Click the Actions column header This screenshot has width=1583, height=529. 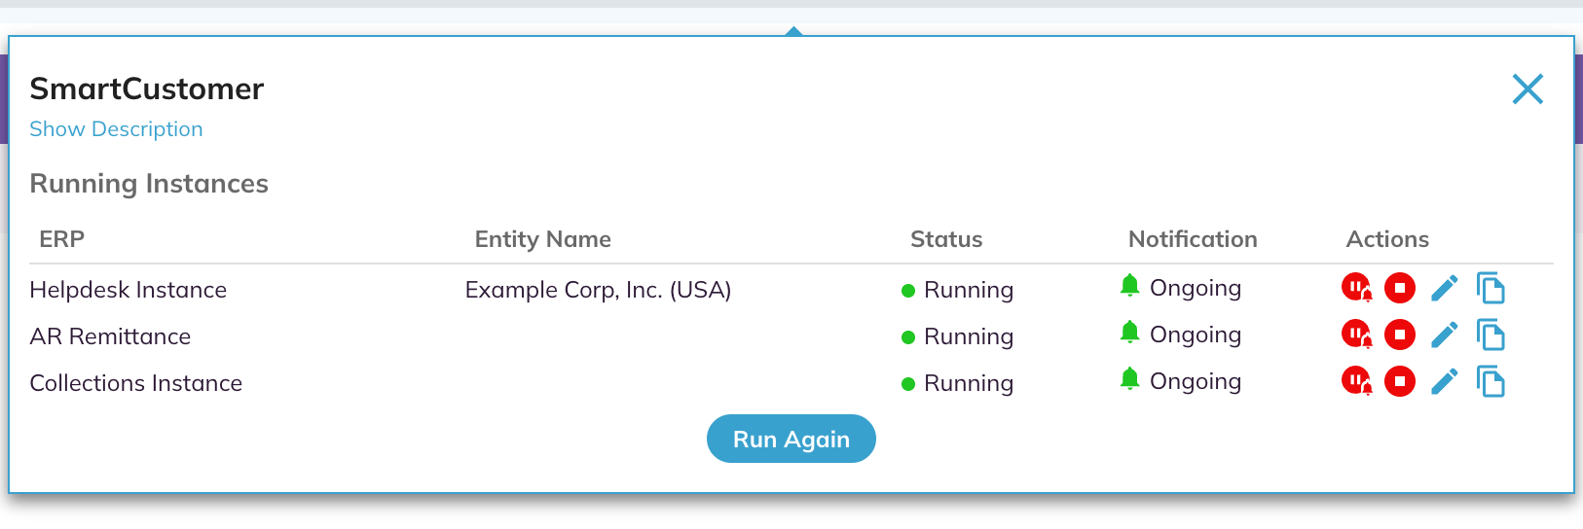pyautogui.click(x=1387, y=239)
